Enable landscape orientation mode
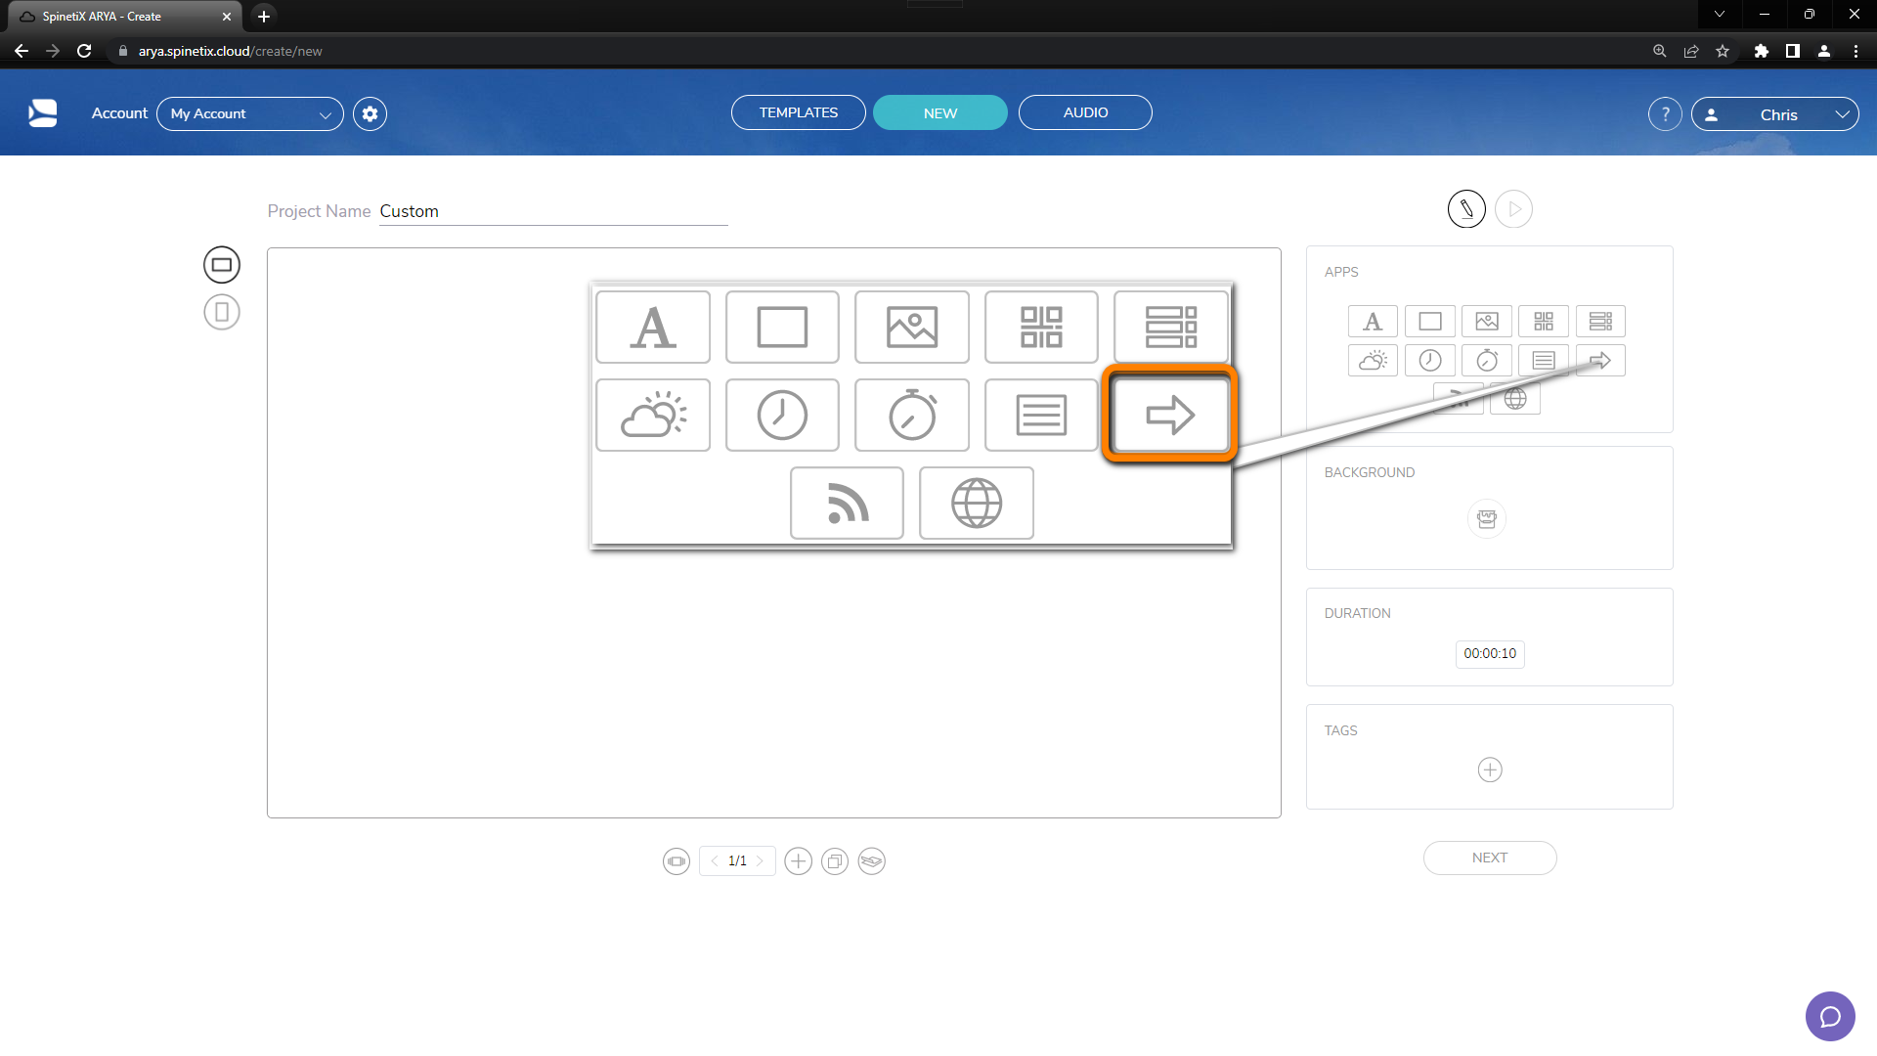1877x1056 pixels. coord(221,264)
